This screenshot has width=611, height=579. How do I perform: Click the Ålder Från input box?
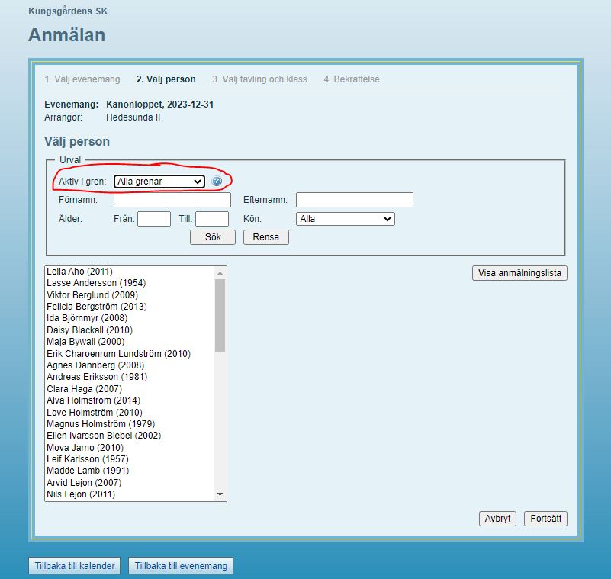click(153, 219)
